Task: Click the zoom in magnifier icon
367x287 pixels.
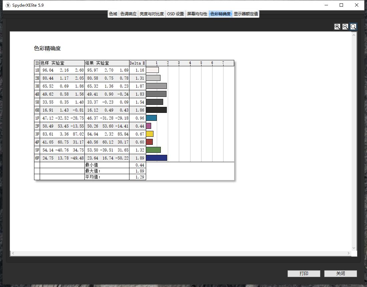Action: [x=337, y=27]
